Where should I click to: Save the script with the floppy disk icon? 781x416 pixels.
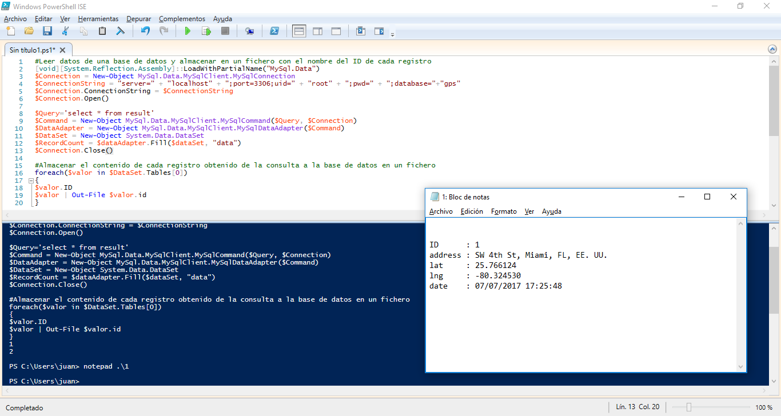click(47, 31)
